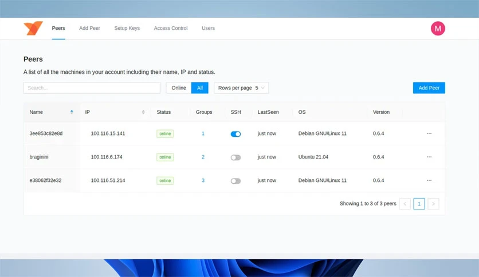The height and width of the screenshot is (277, 479).
Task: Click Debian GNU/Linux 11 for e38062f32e32
Action: (322, 180)
